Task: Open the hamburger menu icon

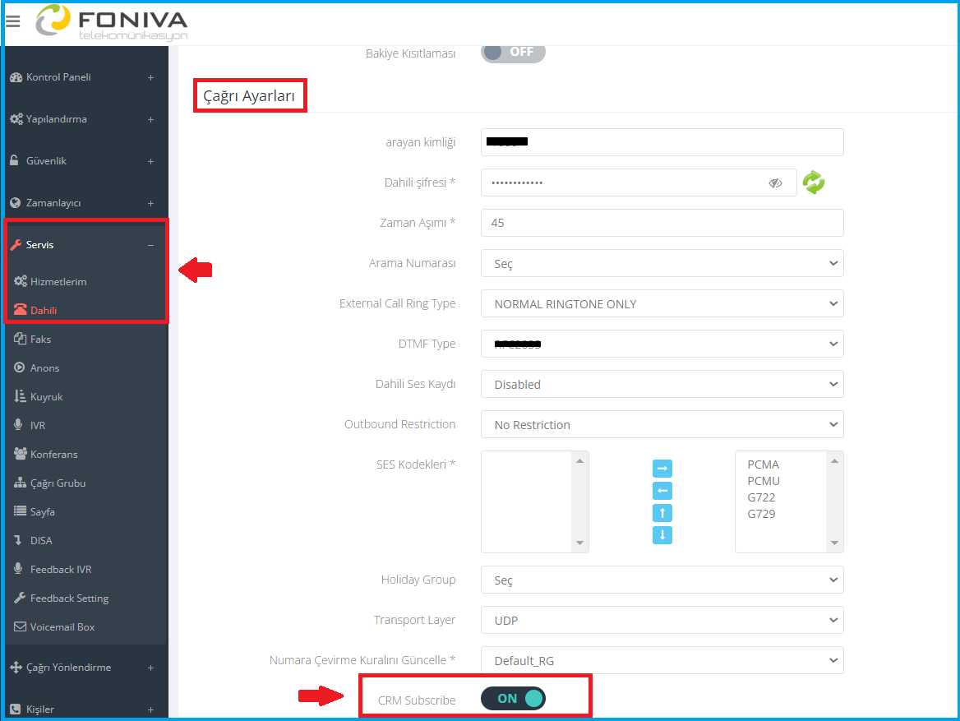Action: (13, 21)
